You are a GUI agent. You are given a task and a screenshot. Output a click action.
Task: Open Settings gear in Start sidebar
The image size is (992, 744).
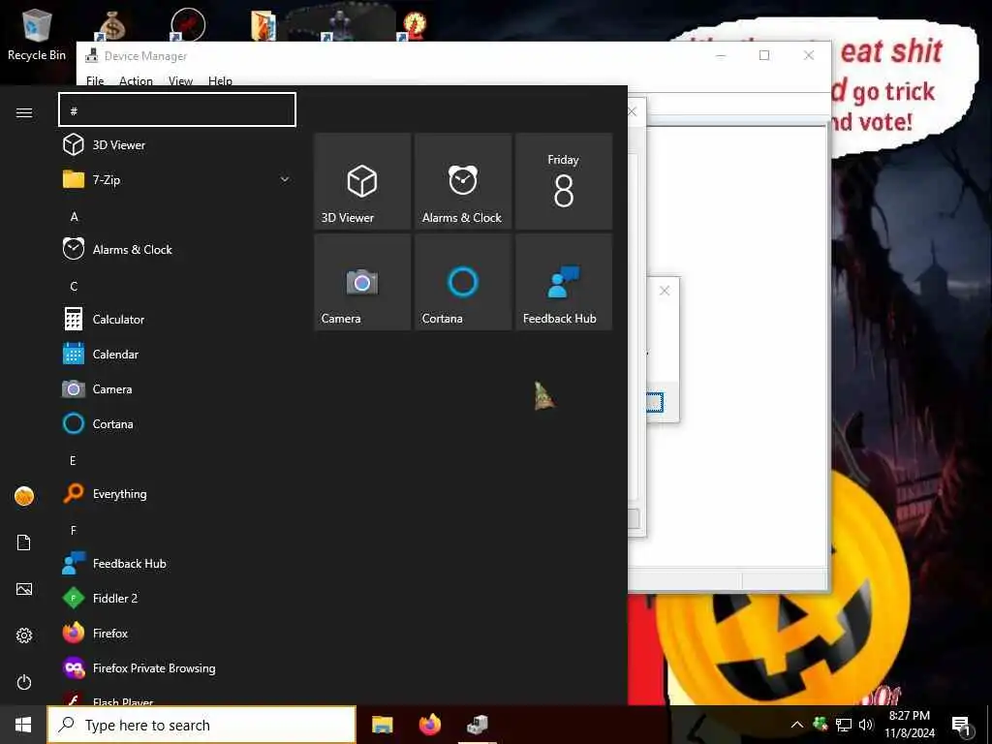tap(24, 635)
